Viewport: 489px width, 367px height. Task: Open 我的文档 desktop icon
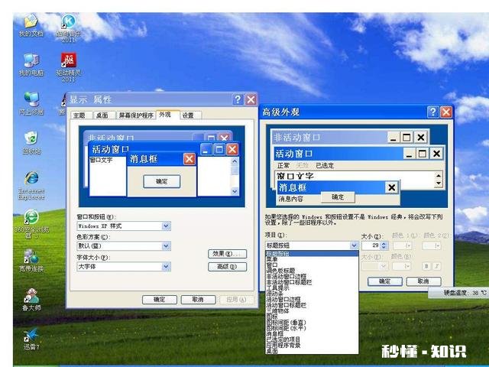(31, 22)
